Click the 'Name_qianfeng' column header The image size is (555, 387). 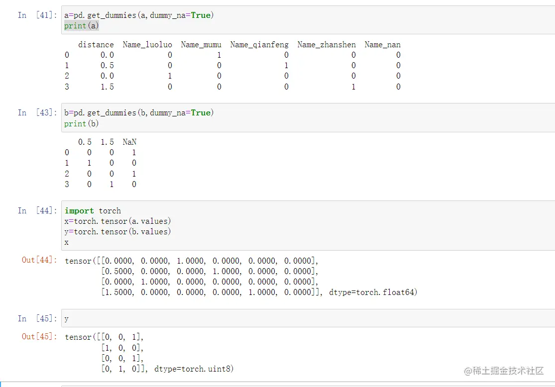click(259, 45)
